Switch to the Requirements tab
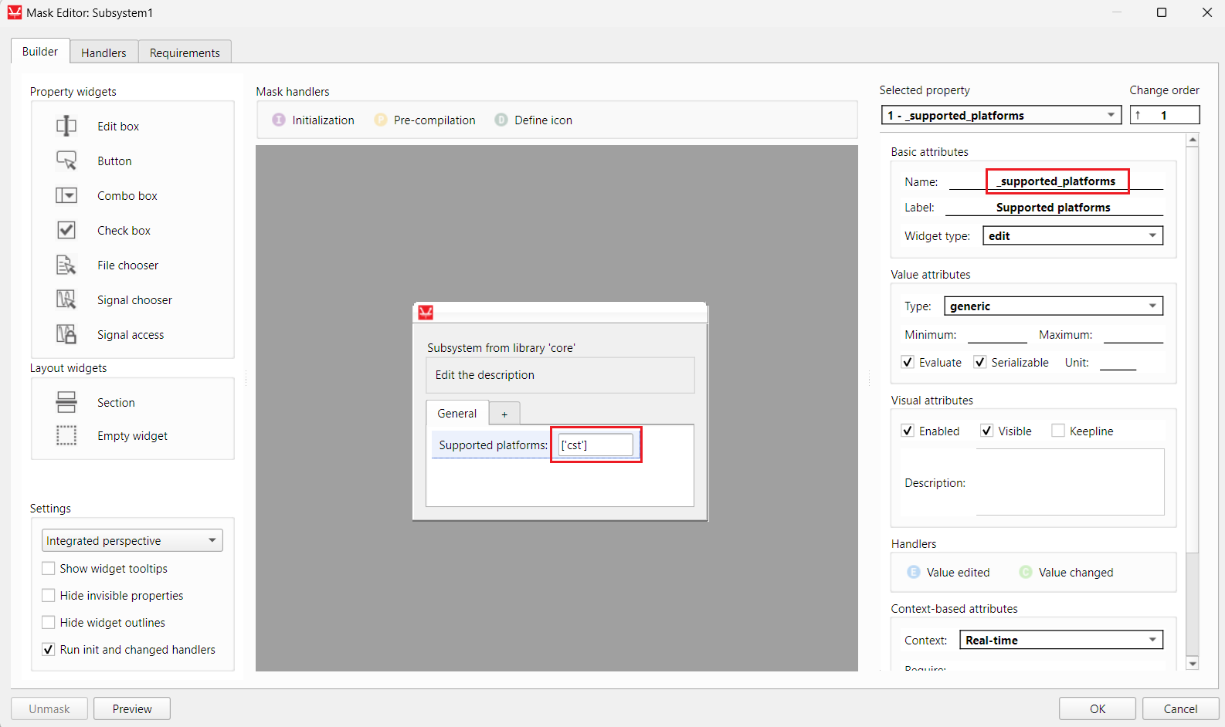 click(185, 52)
